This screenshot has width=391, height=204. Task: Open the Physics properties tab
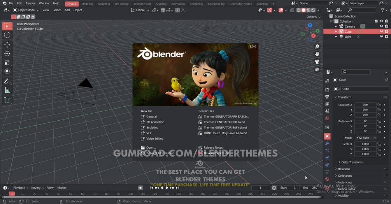tap(327, 158)
